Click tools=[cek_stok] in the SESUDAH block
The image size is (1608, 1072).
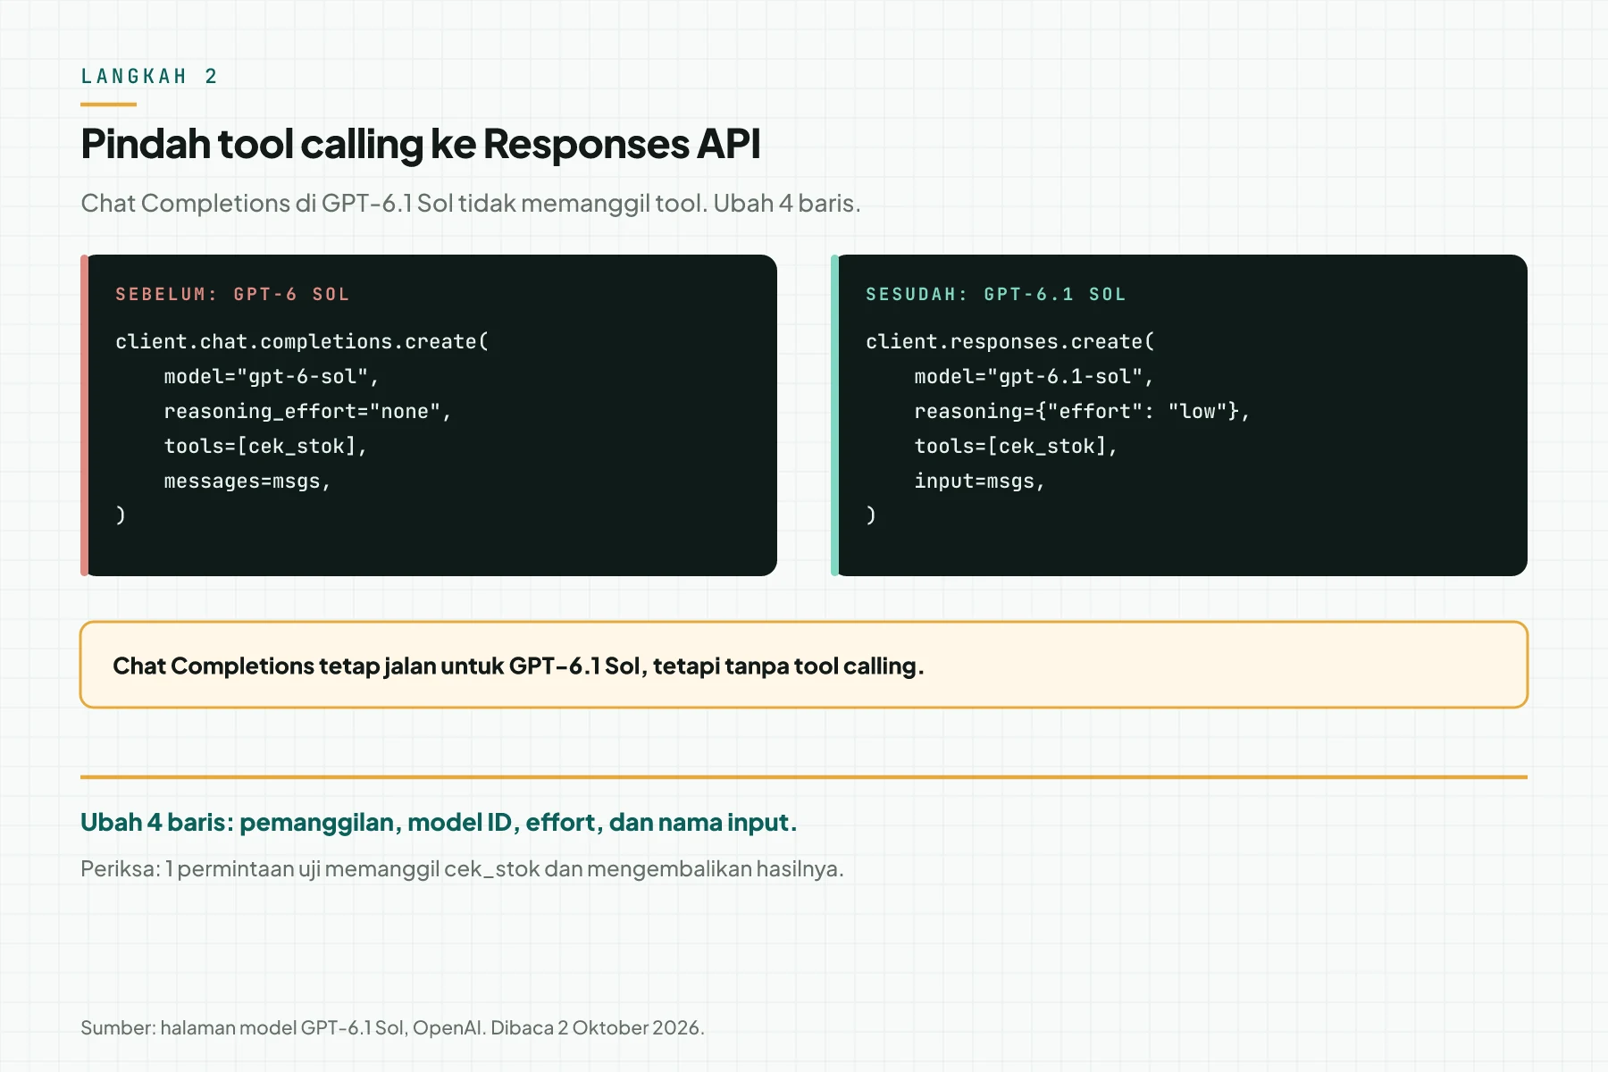[x=1016, y=447]
